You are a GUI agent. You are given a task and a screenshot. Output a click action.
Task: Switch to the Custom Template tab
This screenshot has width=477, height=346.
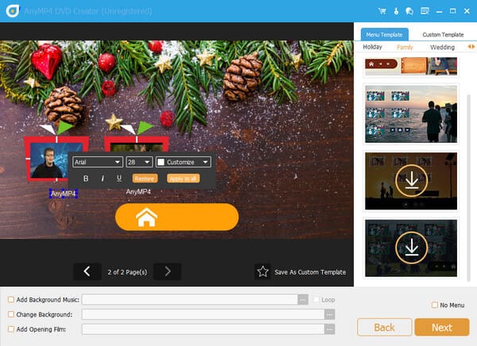point(443,35)
